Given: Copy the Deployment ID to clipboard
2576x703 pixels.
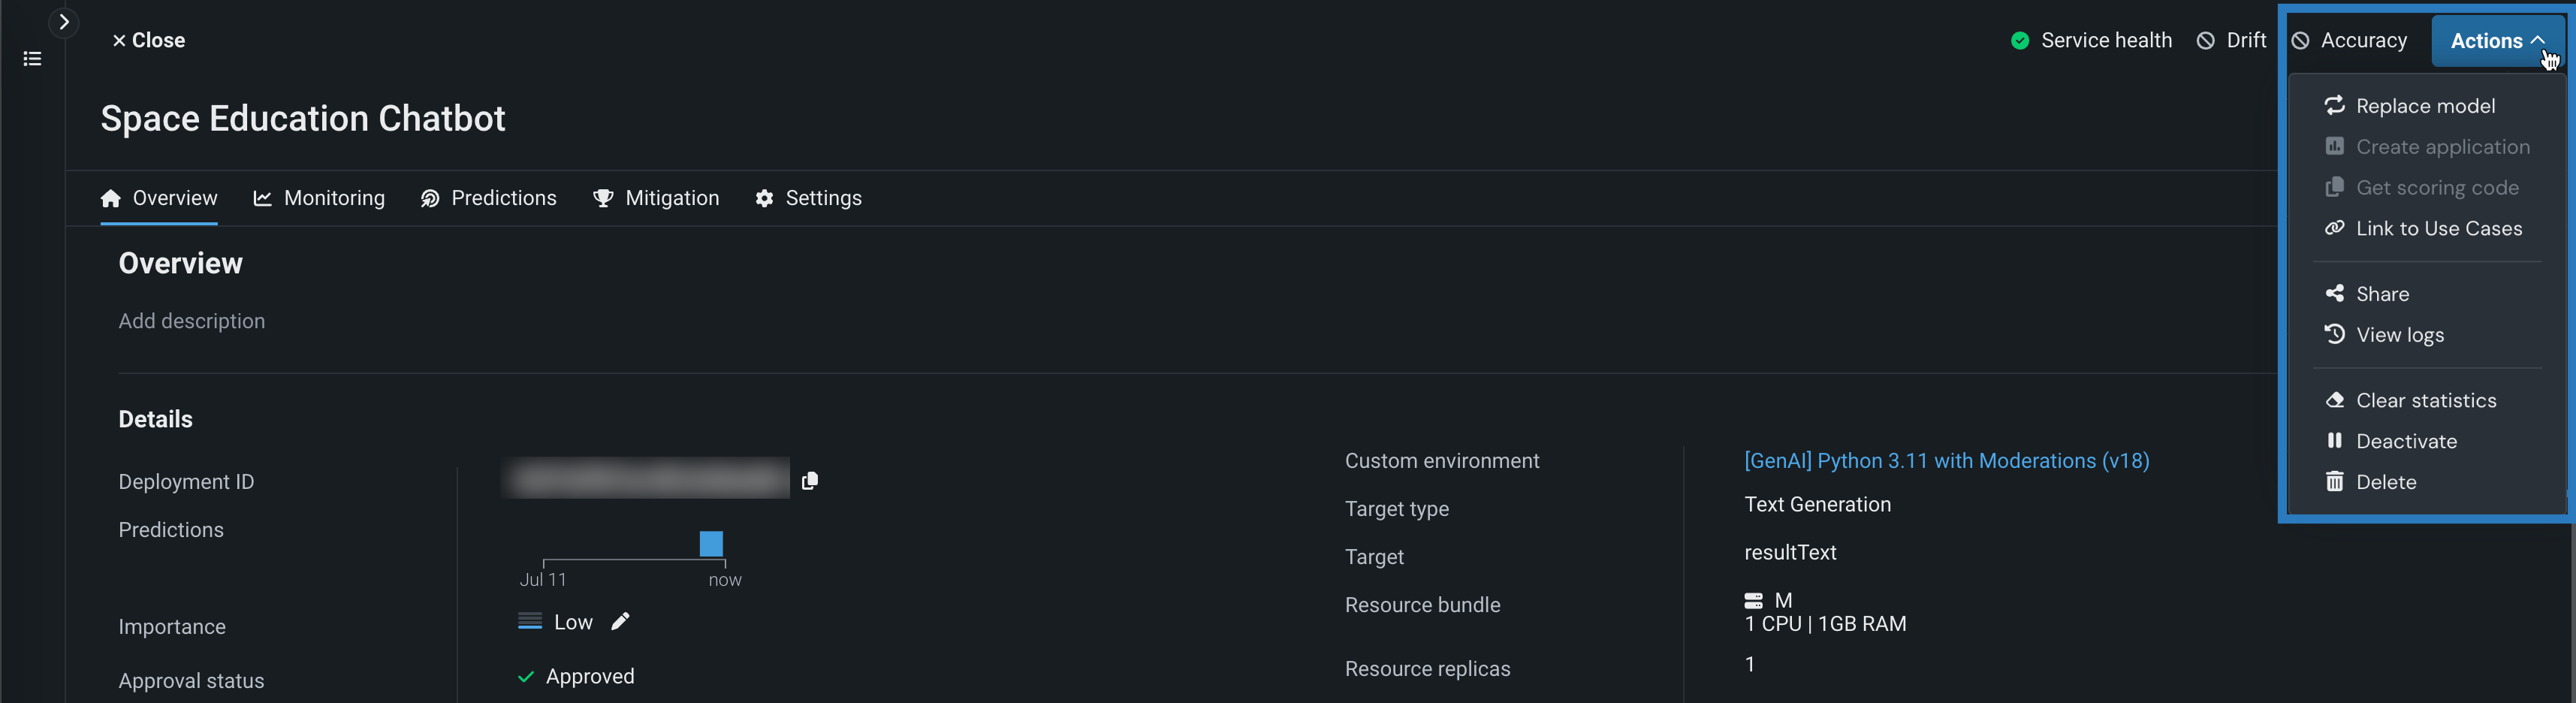Looking at the screenshot, I should pos(810,481).
